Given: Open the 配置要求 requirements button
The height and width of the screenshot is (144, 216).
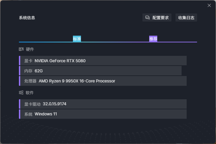Looking at the screenshot, I should 157,18.
